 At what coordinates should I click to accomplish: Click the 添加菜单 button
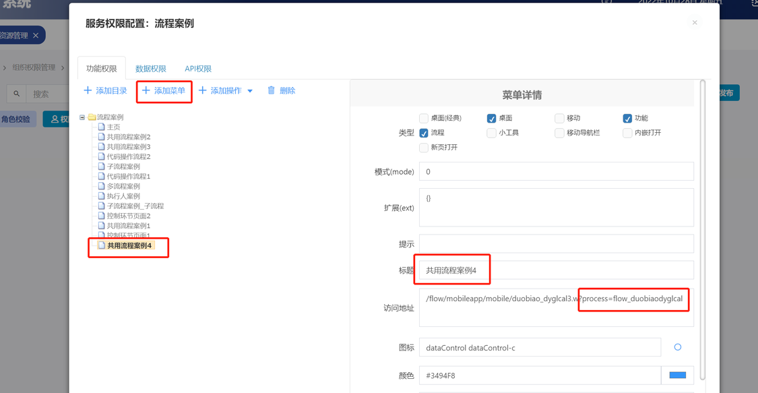tap(164, 90)
